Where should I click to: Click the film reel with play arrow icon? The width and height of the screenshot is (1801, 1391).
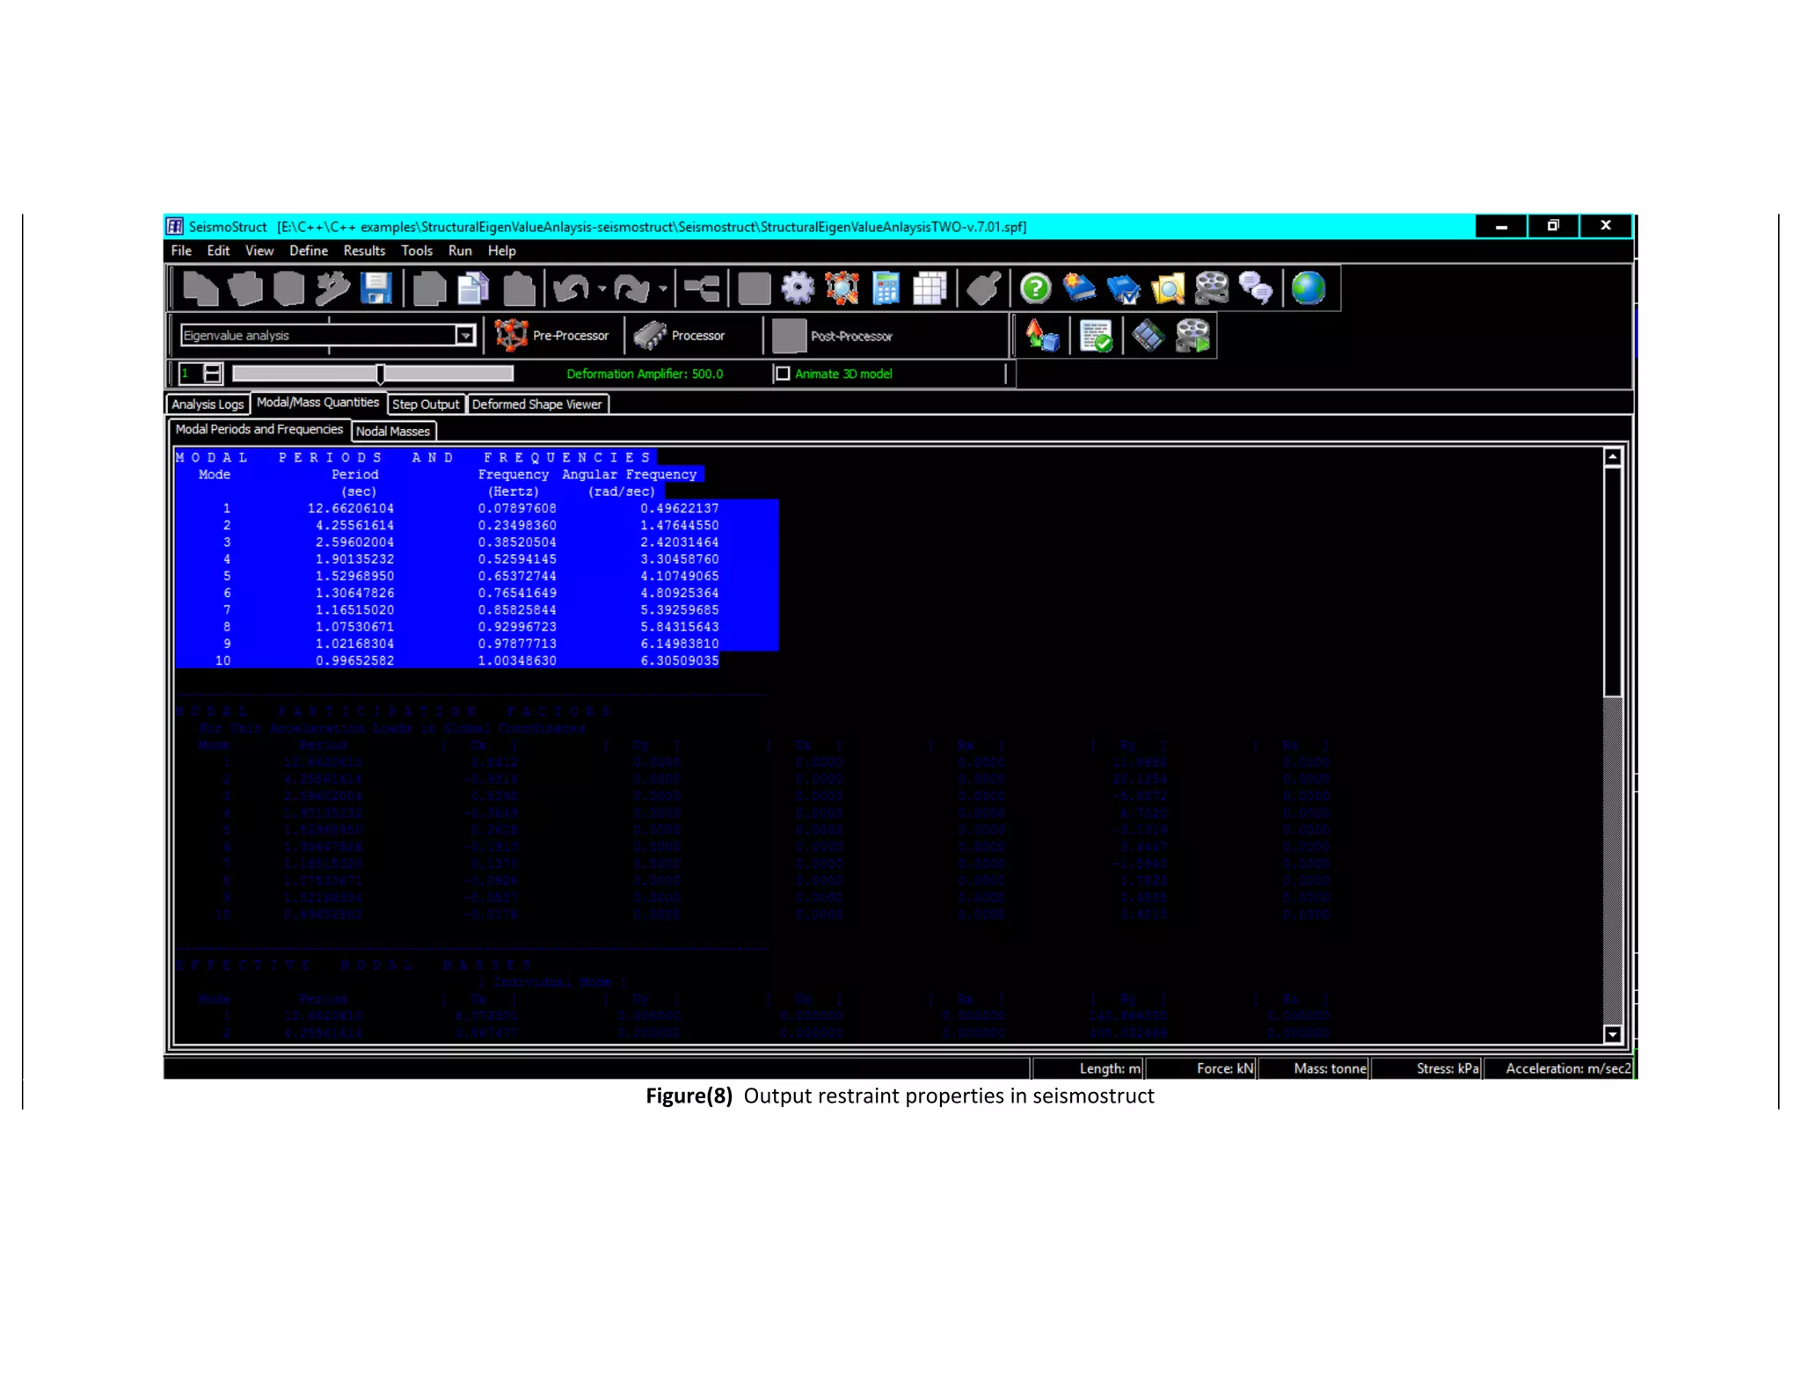tap(1193, 336)
